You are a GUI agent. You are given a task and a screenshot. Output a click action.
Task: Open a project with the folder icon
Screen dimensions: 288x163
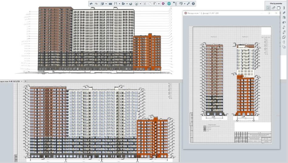click(x=110, y=4)
